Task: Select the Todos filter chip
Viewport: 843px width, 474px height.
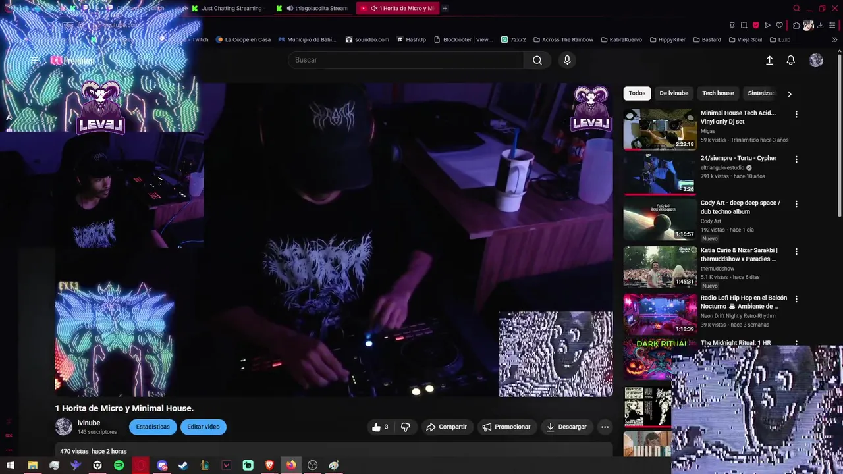Action: [637, 93]
